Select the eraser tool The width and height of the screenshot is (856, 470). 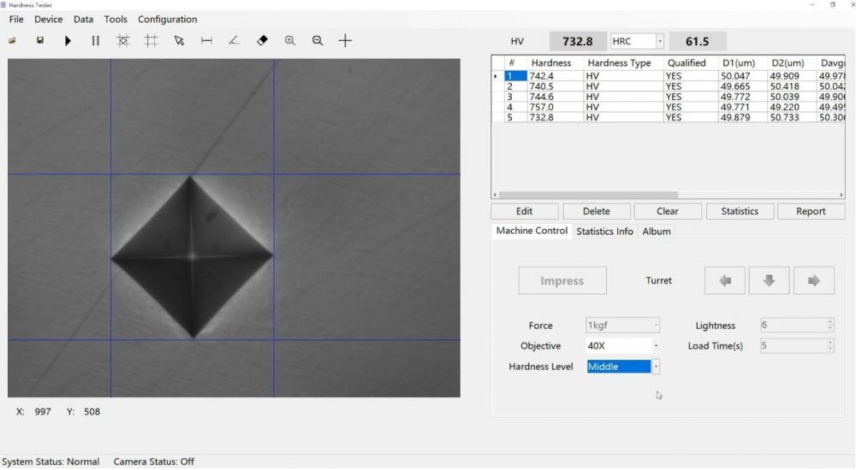coord(262,41)
